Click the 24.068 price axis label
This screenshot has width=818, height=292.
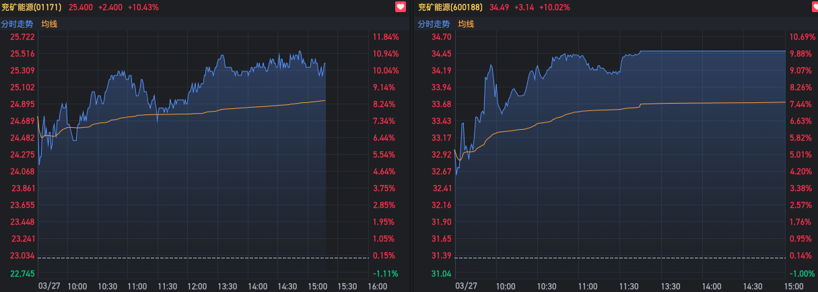click(23, 172)
